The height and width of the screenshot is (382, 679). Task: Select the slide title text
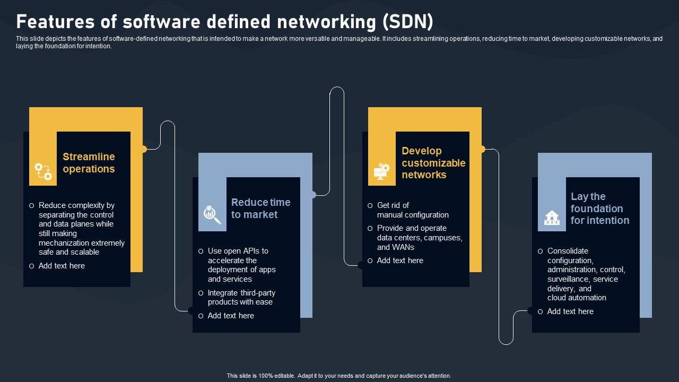click(x=224, y=21)
